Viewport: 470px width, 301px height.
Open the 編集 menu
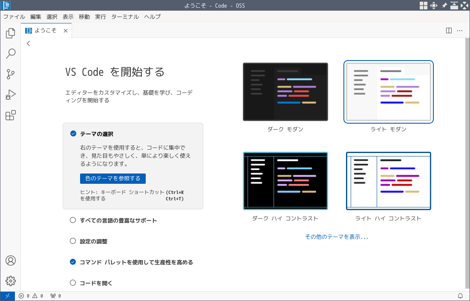coord(36,17)
